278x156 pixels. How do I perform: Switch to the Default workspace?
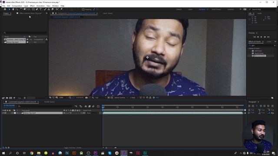pos(179,10)
